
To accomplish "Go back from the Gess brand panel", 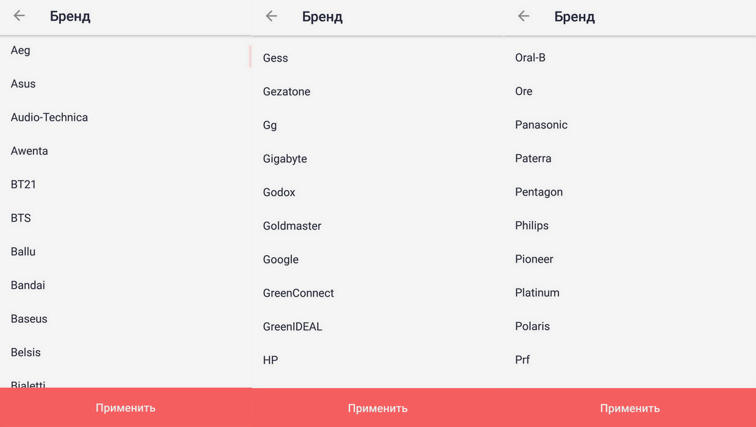I will (271, 16).
